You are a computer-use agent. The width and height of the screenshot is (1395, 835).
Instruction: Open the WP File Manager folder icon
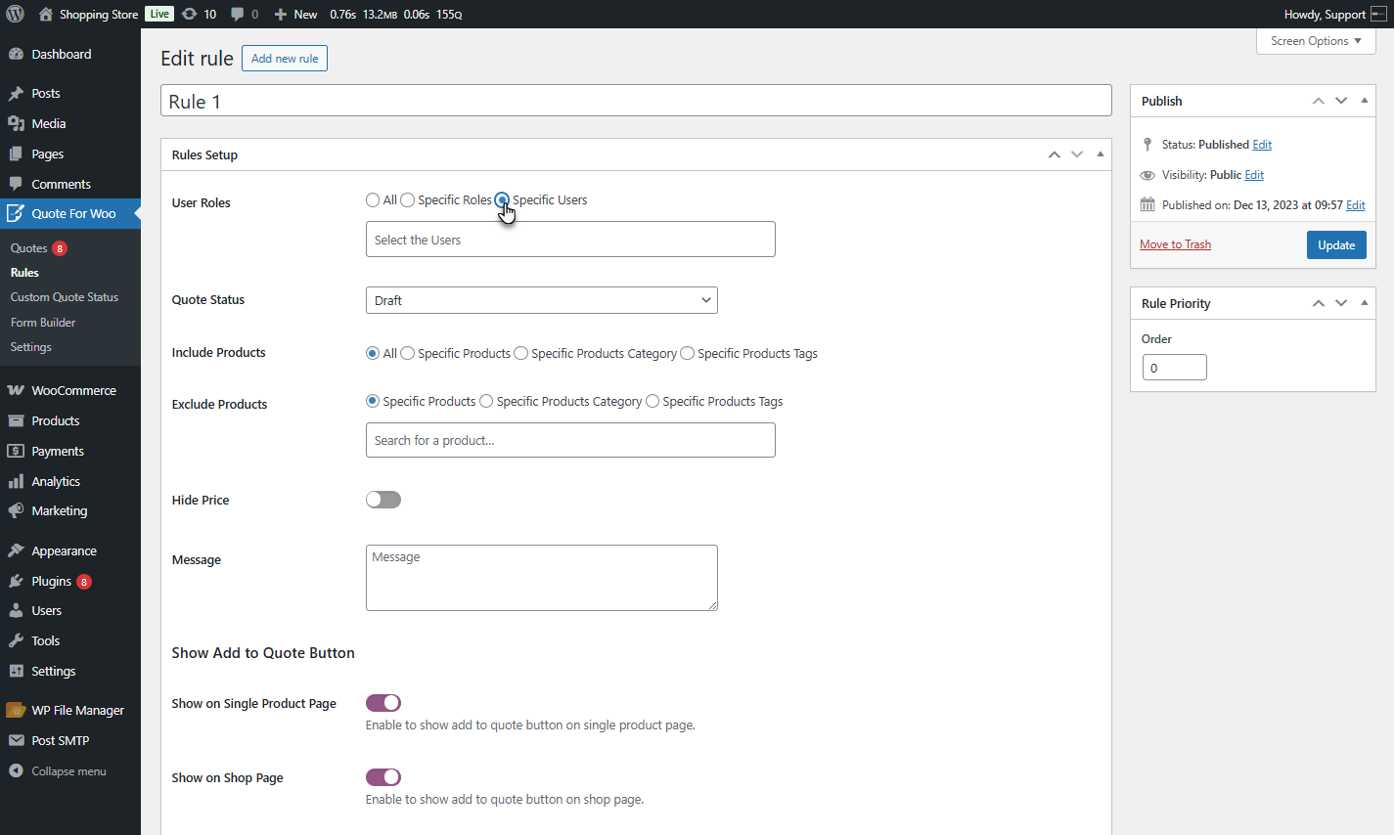point(16,710)
